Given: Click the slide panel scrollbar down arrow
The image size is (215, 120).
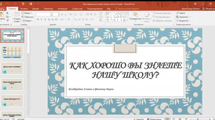Looking at the screenshot, I should 28,116.
